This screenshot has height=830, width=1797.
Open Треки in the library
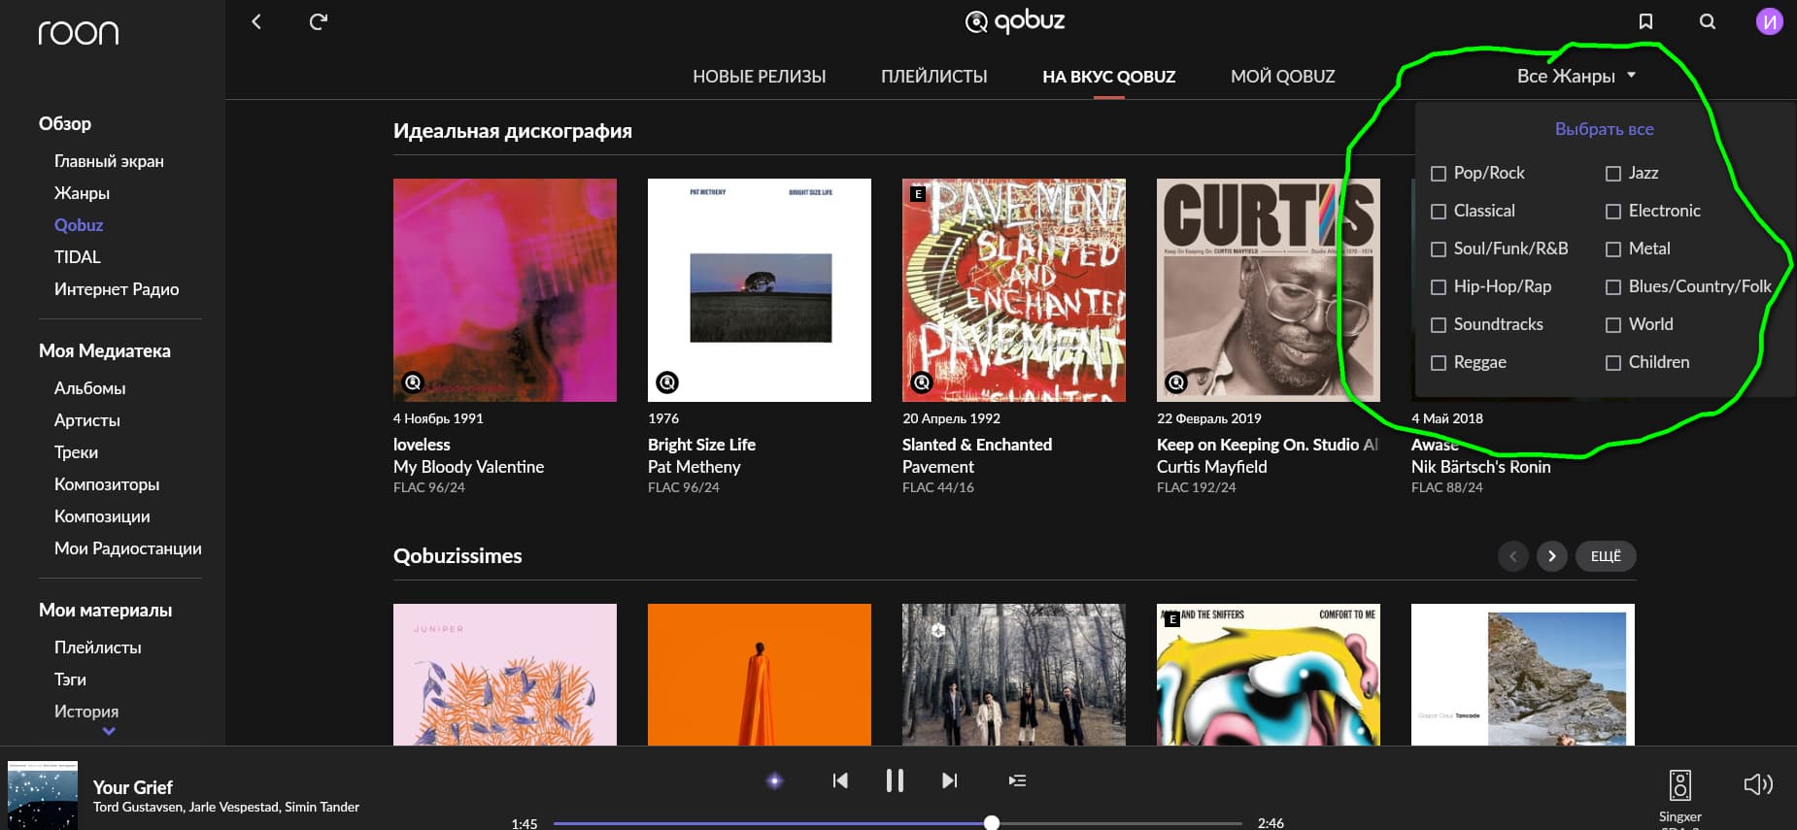click(x=76, y=452)
